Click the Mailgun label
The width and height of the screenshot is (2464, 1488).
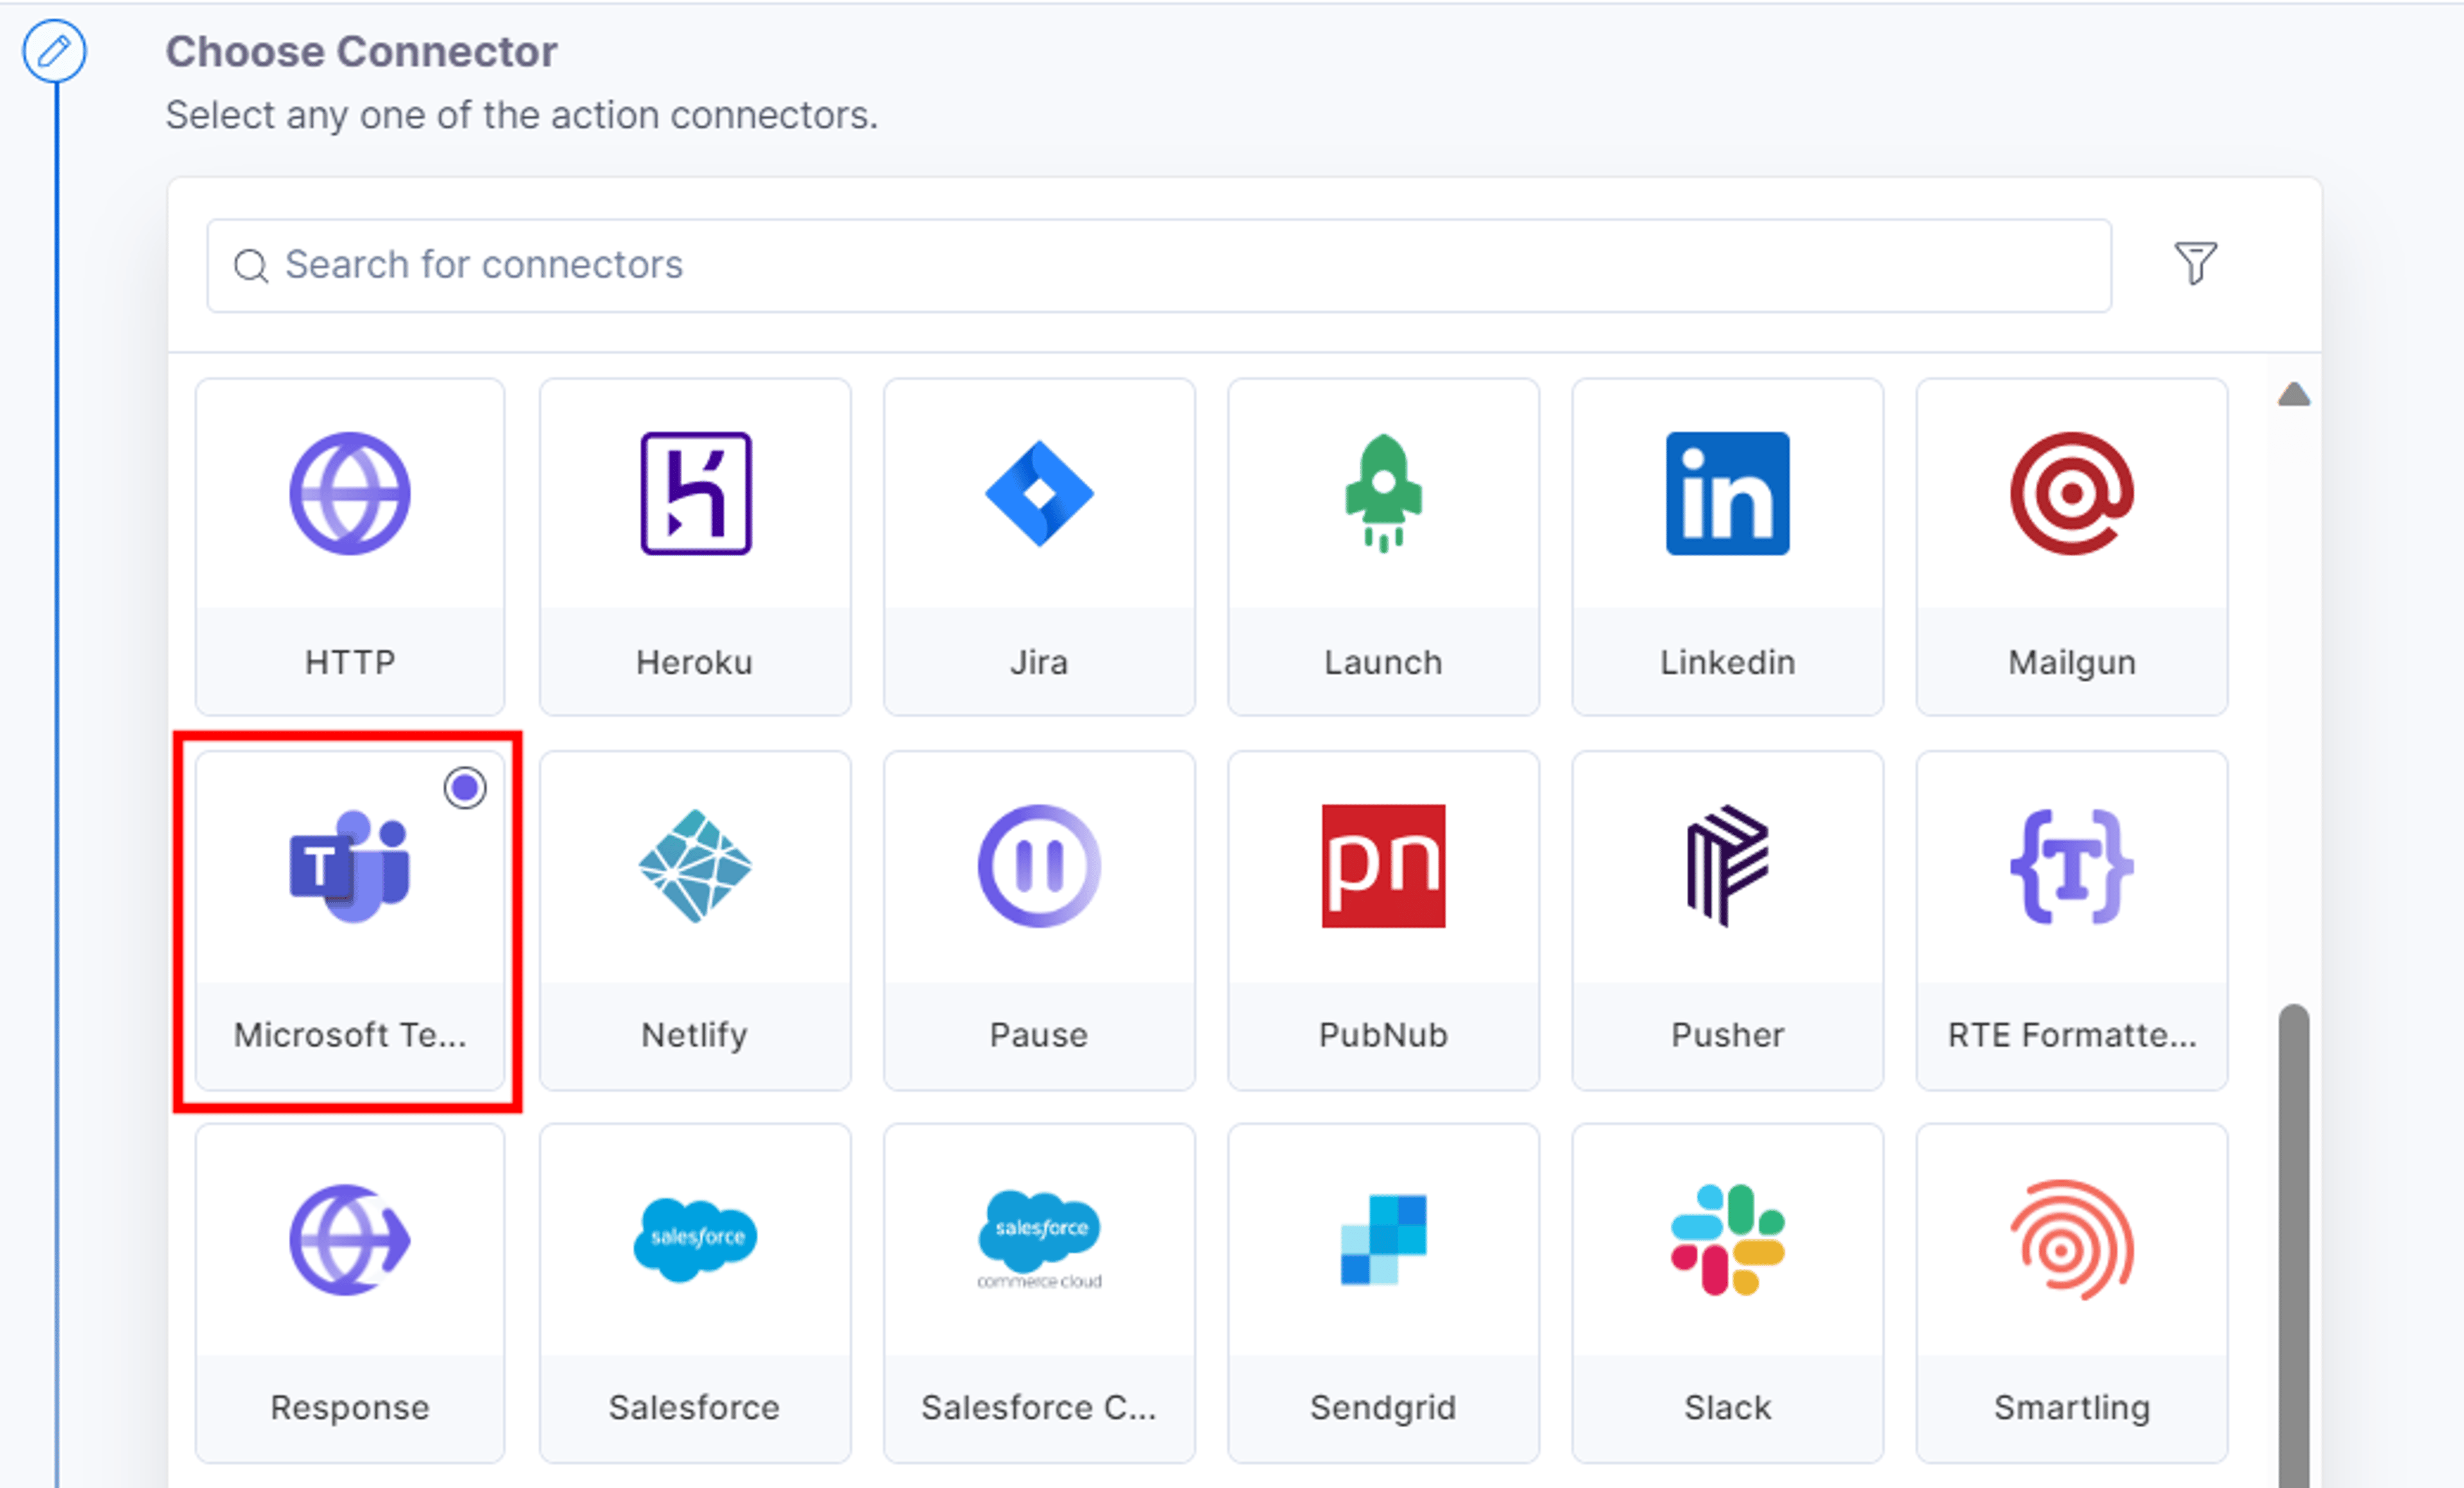tap(2072, 663)
